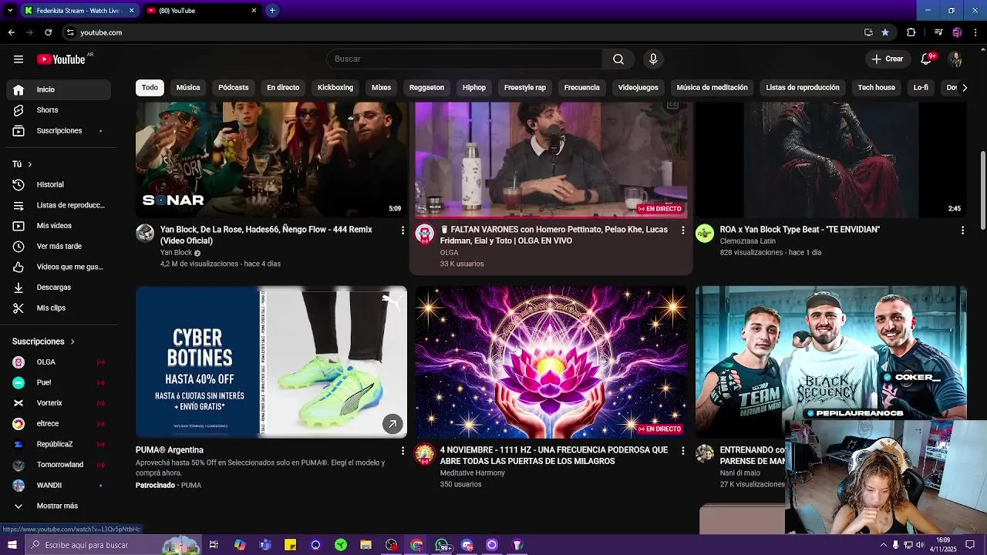Go back with the browser arrow
The image size is (987, 555).
pyautogui.click(x=11, y=32)
